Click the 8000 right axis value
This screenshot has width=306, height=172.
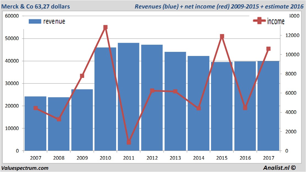pyautogui.click(x=291, y=74)
